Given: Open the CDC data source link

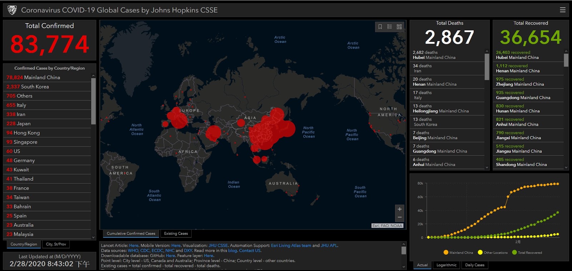Looking at the screenshot, I should [x=145, y=251].
